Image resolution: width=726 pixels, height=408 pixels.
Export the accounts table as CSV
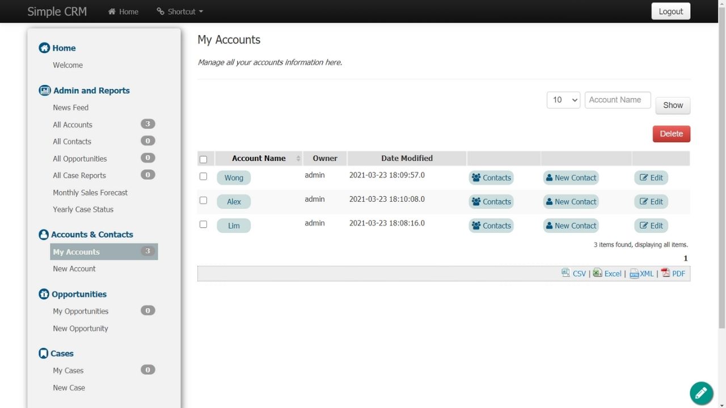(579, 274)
